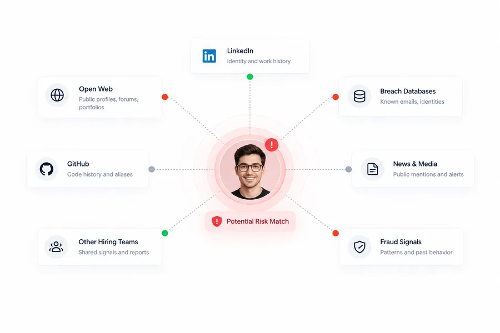Click 'Identity and work history' text
The height and width of the screenshot is (333, 500).
(258, 61)
